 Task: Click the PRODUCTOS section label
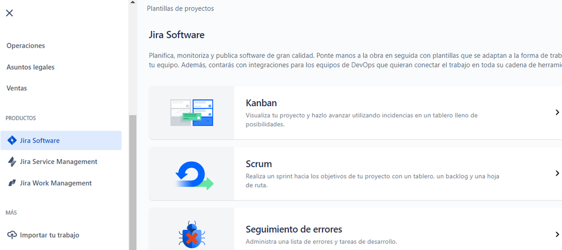pyautogui.click(x=21, y=118)
